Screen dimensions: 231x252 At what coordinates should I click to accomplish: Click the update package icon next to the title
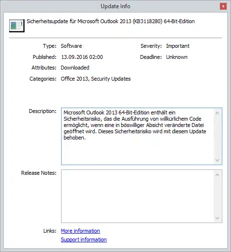(17, 26)
